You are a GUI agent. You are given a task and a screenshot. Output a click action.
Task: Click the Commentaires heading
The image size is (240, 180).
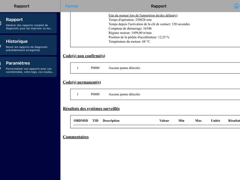click(76, 137)
